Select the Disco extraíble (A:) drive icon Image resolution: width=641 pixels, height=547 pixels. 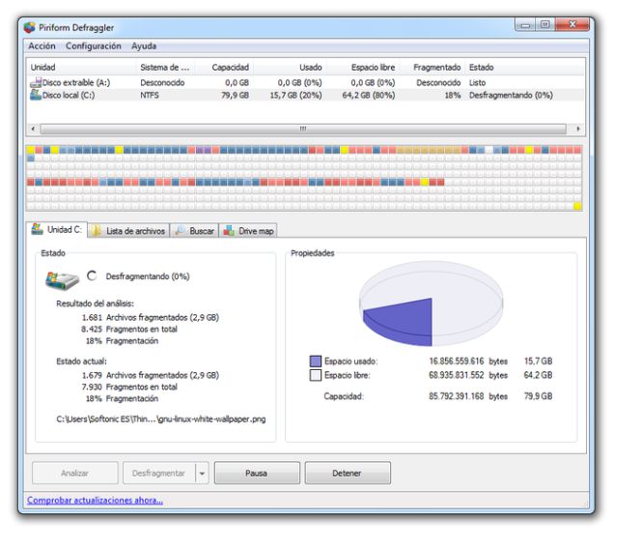click(x=35, y=82)
